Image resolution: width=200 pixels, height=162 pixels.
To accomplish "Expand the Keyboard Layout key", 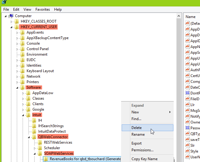I will pos(17,71).
